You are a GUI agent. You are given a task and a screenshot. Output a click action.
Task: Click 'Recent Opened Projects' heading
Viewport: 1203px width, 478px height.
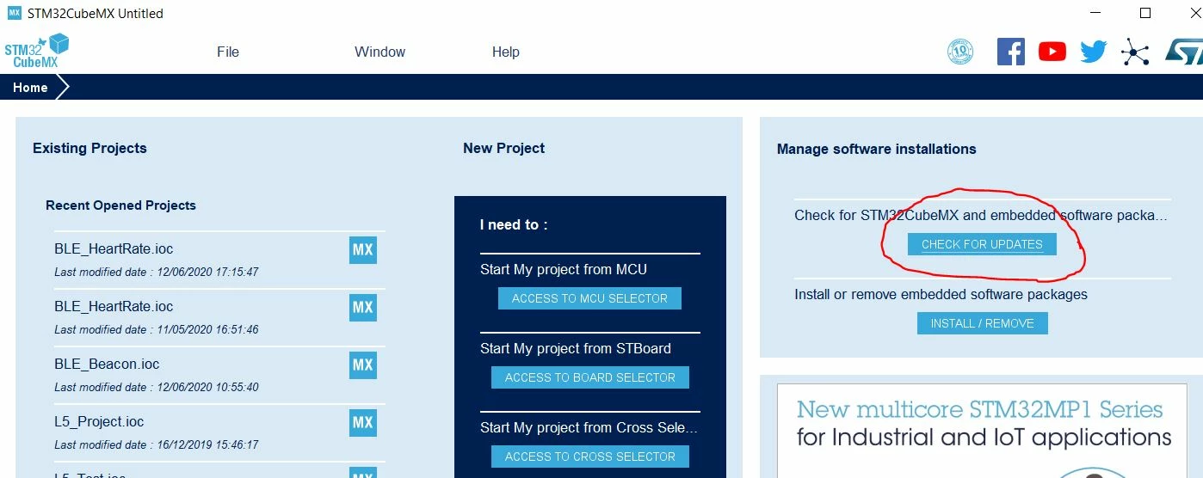[x=120, y=205]
